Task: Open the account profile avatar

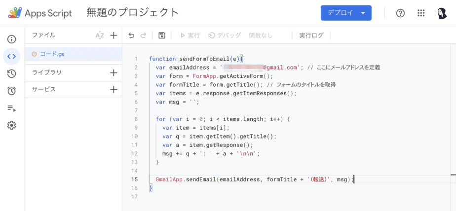Action: click(x=442, y=13)
